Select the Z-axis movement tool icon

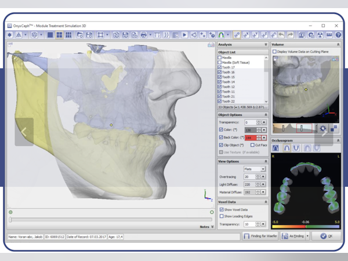[264, 35]
